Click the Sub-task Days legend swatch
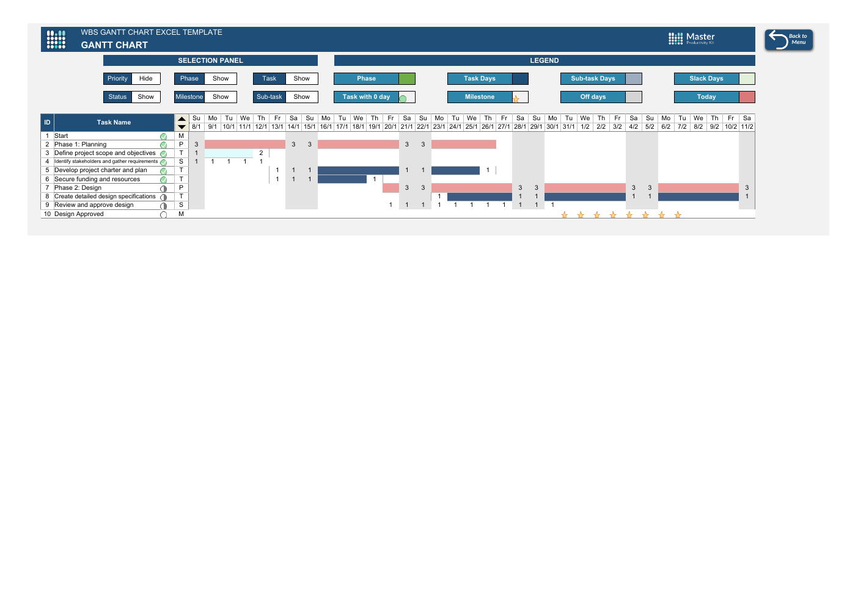 tap(634, 79)
